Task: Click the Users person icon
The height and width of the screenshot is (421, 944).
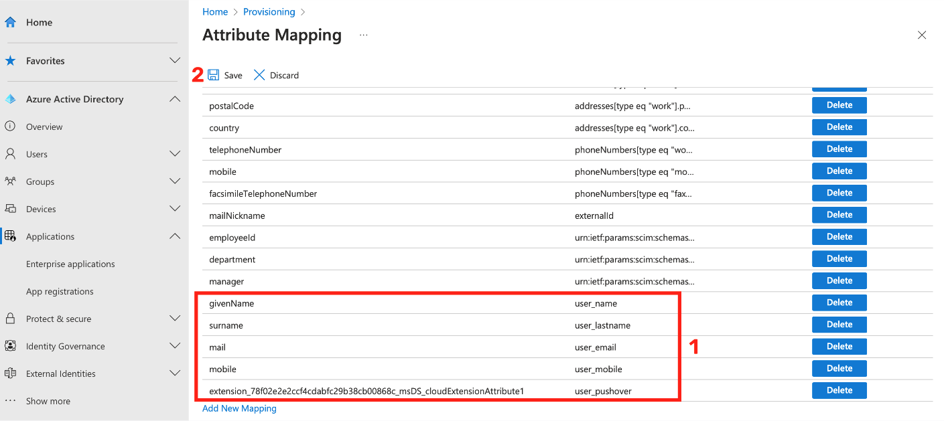Action: pos(10,154)
